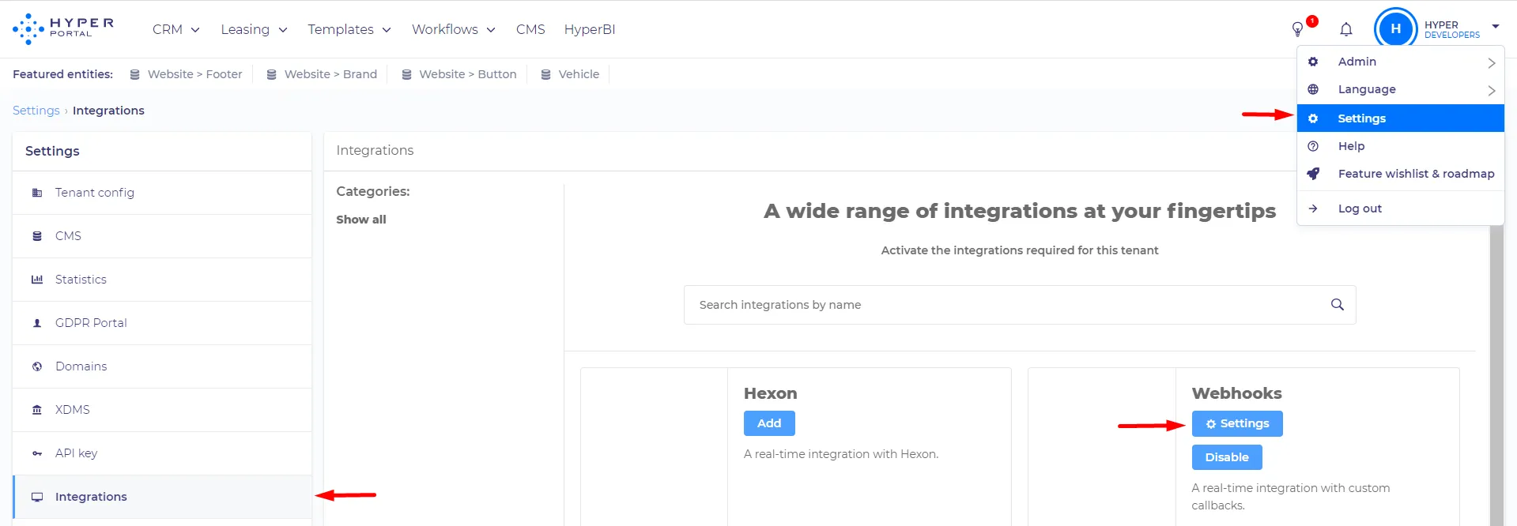This screenshot has width=1517, height=526.
Task: Expand the Admin submenu chevron
Action: point(1492,62)
